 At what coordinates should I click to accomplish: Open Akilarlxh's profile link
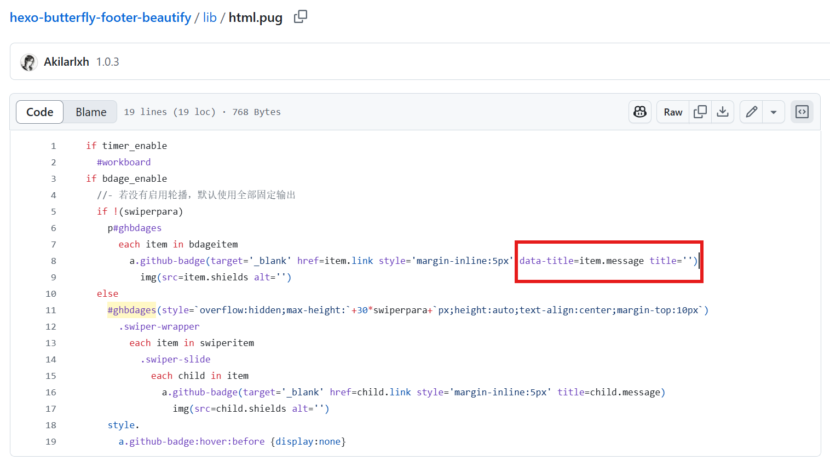tap(66, 62)
